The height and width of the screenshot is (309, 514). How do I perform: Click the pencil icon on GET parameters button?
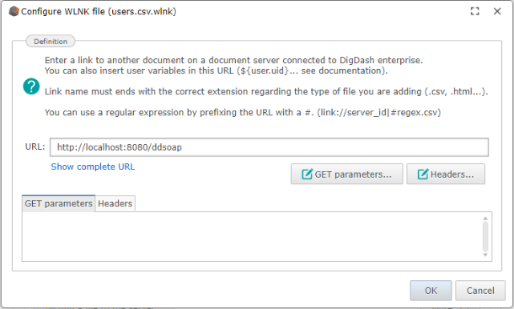(x=307, y=174)
